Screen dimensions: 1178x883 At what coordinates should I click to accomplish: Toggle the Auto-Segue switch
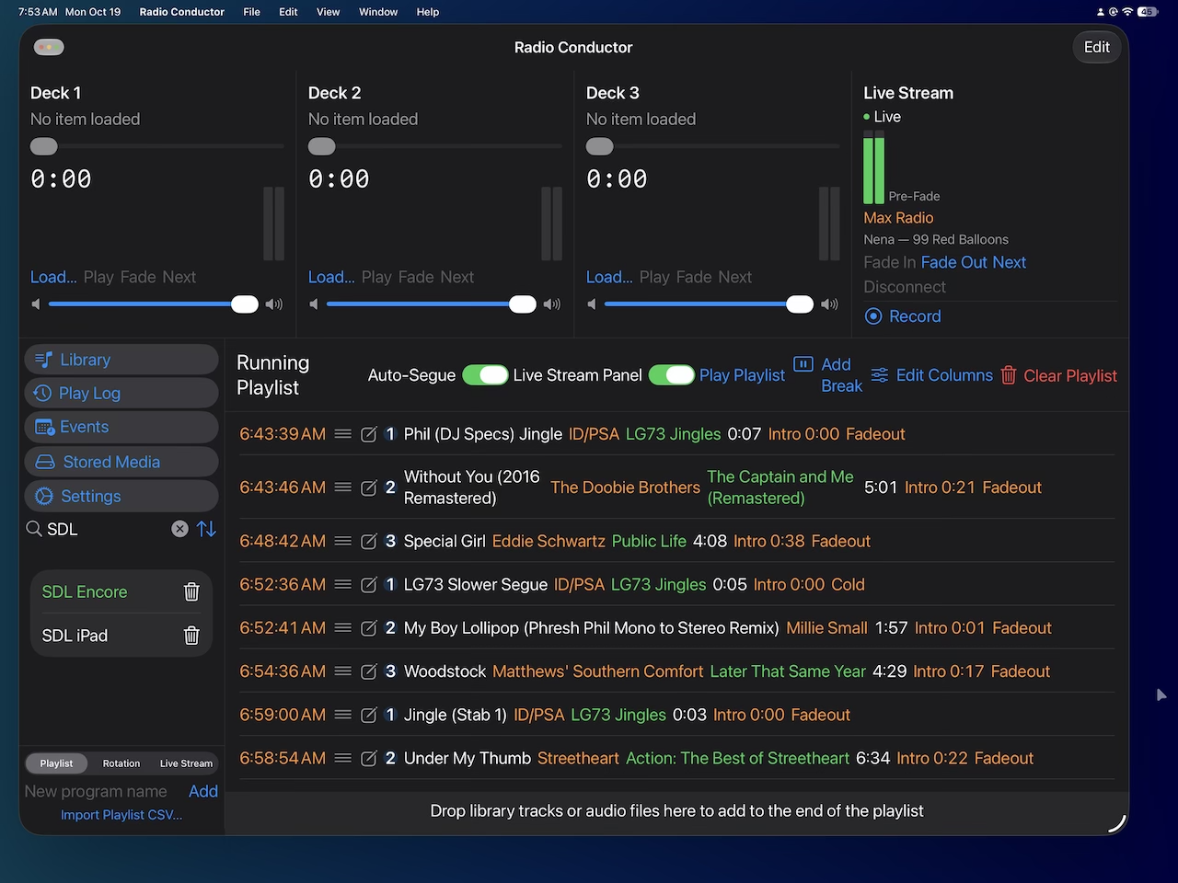tap(485, 375)
